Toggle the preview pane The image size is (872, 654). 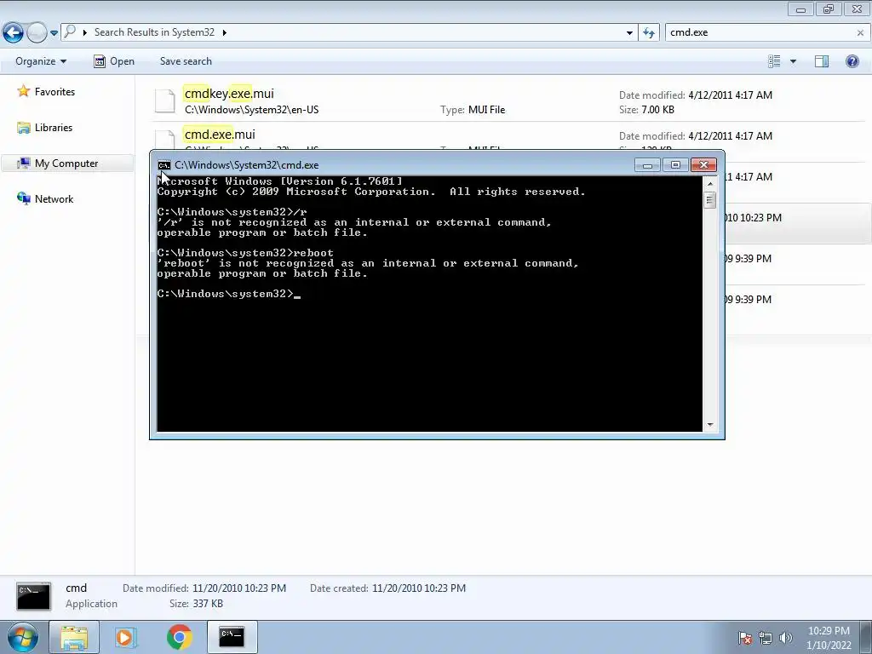point(822,61)
